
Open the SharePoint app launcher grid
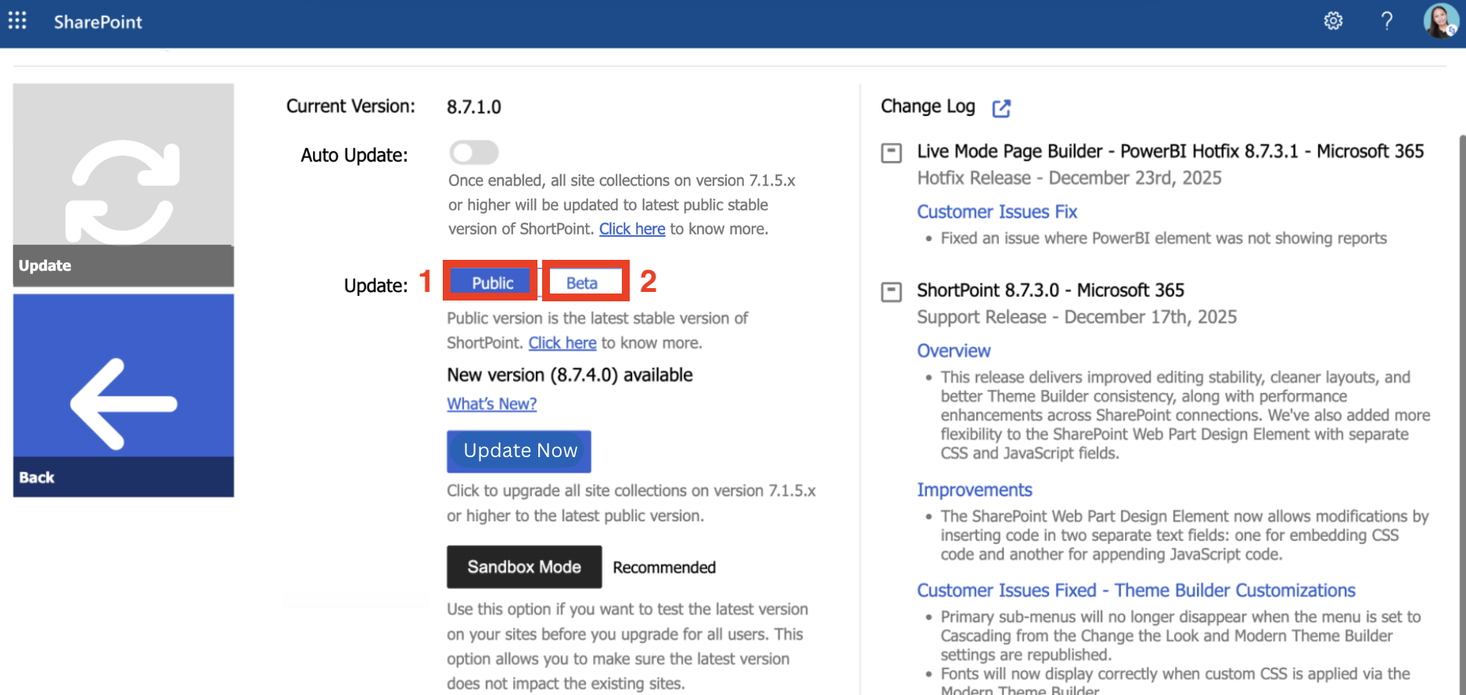(17, 20)
